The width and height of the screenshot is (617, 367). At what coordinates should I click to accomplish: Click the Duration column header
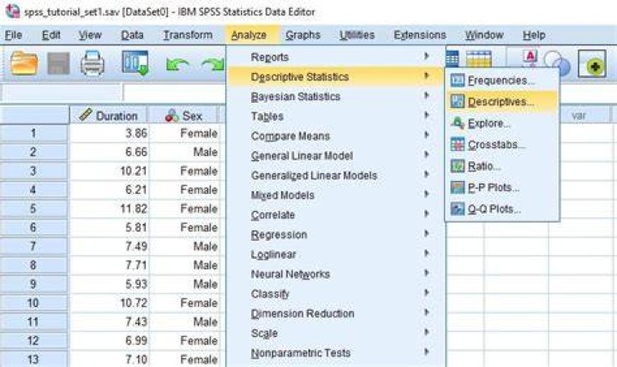point(108,116)
